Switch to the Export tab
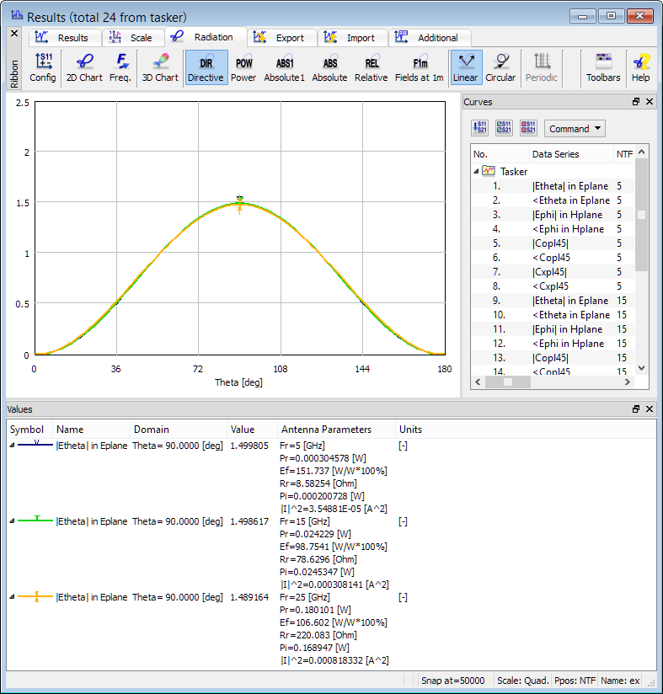 click(282, 38)
